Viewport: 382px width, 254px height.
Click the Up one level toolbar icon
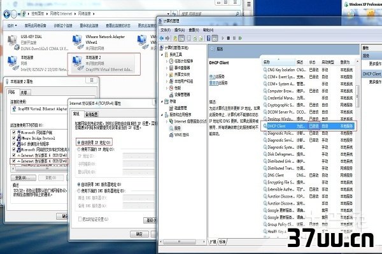pos(175,38)
